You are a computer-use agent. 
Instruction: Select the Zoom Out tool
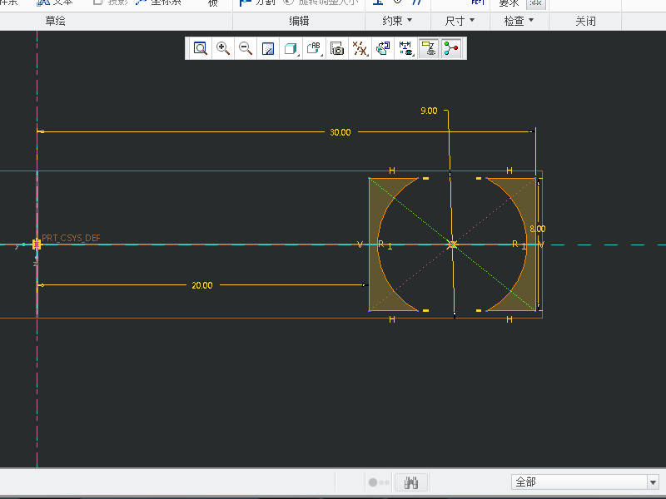click(x=246, y=48)
